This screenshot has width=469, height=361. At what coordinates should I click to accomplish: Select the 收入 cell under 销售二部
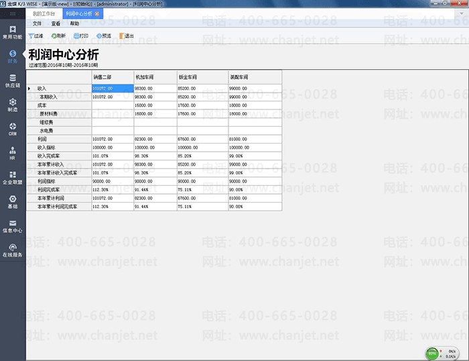[x=112, y=89]
